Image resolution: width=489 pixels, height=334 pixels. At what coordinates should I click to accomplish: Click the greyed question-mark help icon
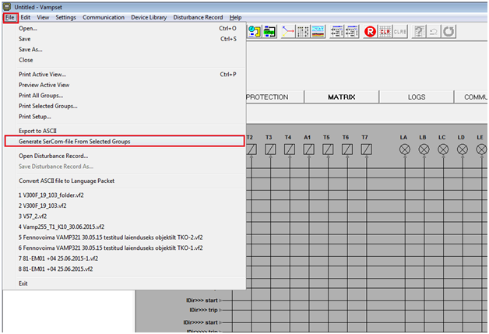coord(419,31)
